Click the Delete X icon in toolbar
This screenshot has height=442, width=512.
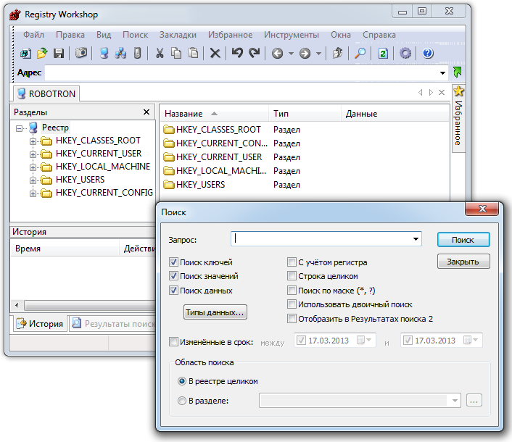(x=215, y=53)
